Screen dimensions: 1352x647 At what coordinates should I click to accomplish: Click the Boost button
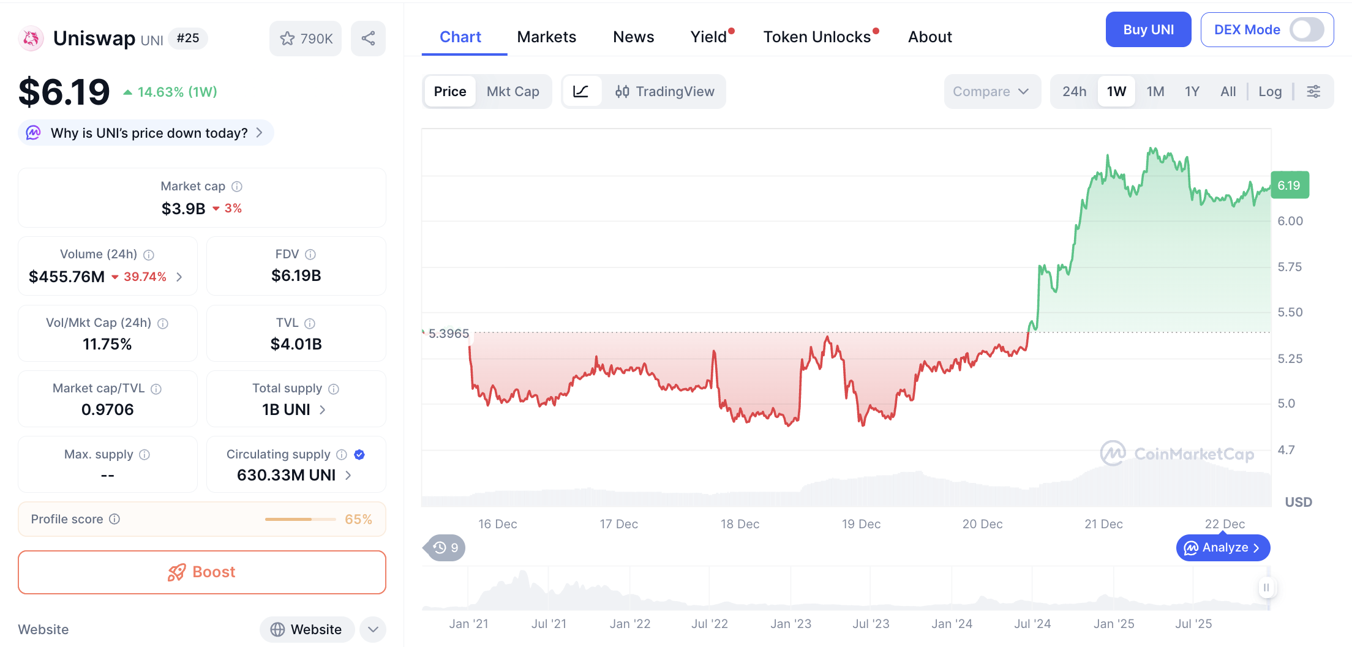coord(202,572)
